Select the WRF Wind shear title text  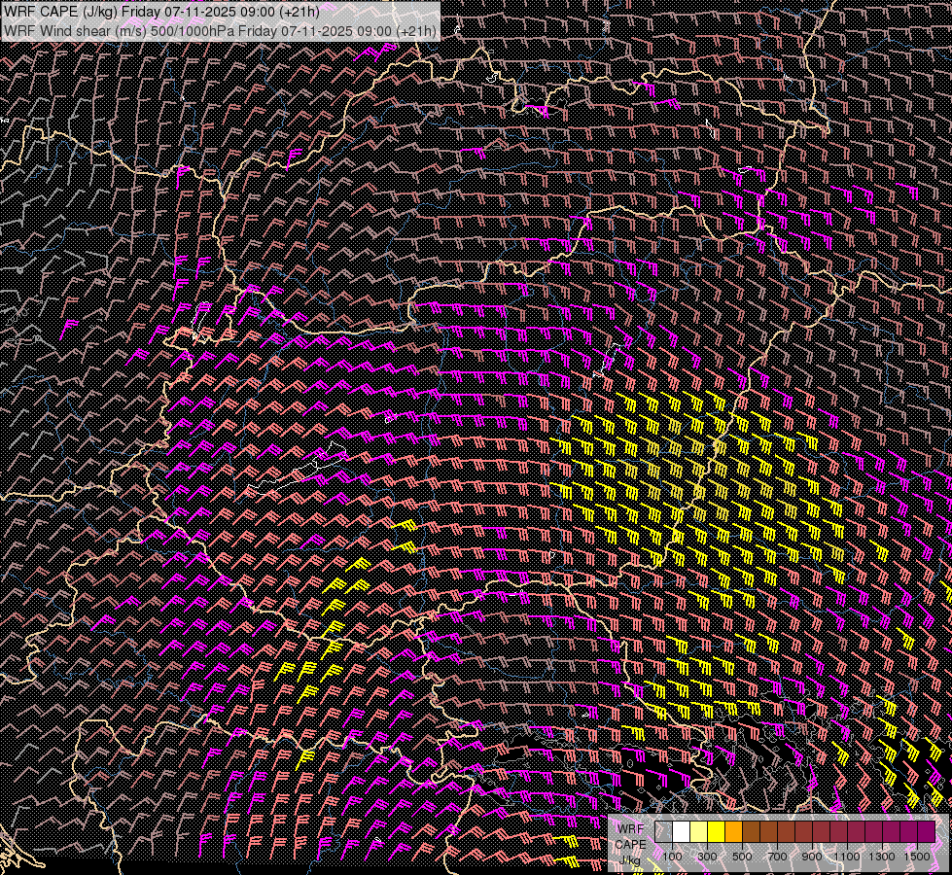point(220,31)
